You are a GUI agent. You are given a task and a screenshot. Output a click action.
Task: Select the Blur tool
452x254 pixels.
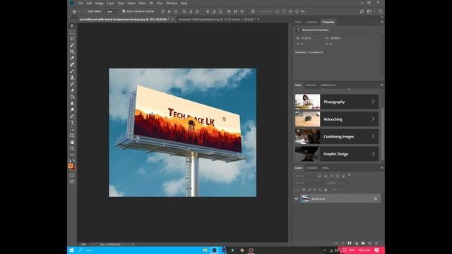[x=72, y=103]
